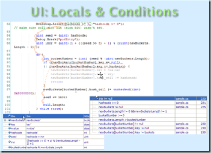Image resolution: width=211 pixels, height=153 pixels.
Task: Select 'newBuckets[bucketNumber].key != buckets' condition
Action: 126,132
